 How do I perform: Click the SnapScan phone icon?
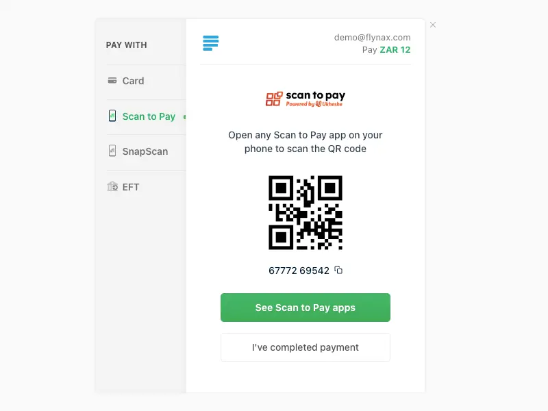click(112, 151)
